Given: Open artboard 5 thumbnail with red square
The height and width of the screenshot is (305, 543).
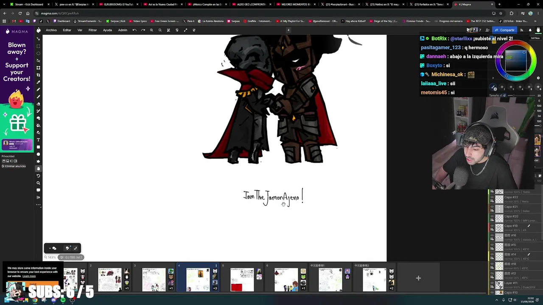Looking at the screenshot, I should pyautogui.click(x=242, y=280).
